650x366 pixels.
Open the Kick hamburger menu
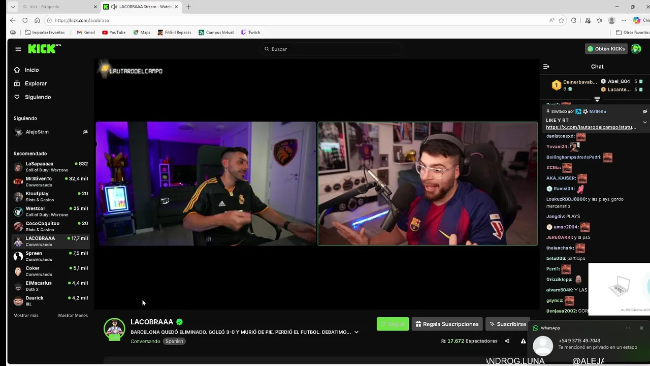click(x=18, y=49)
